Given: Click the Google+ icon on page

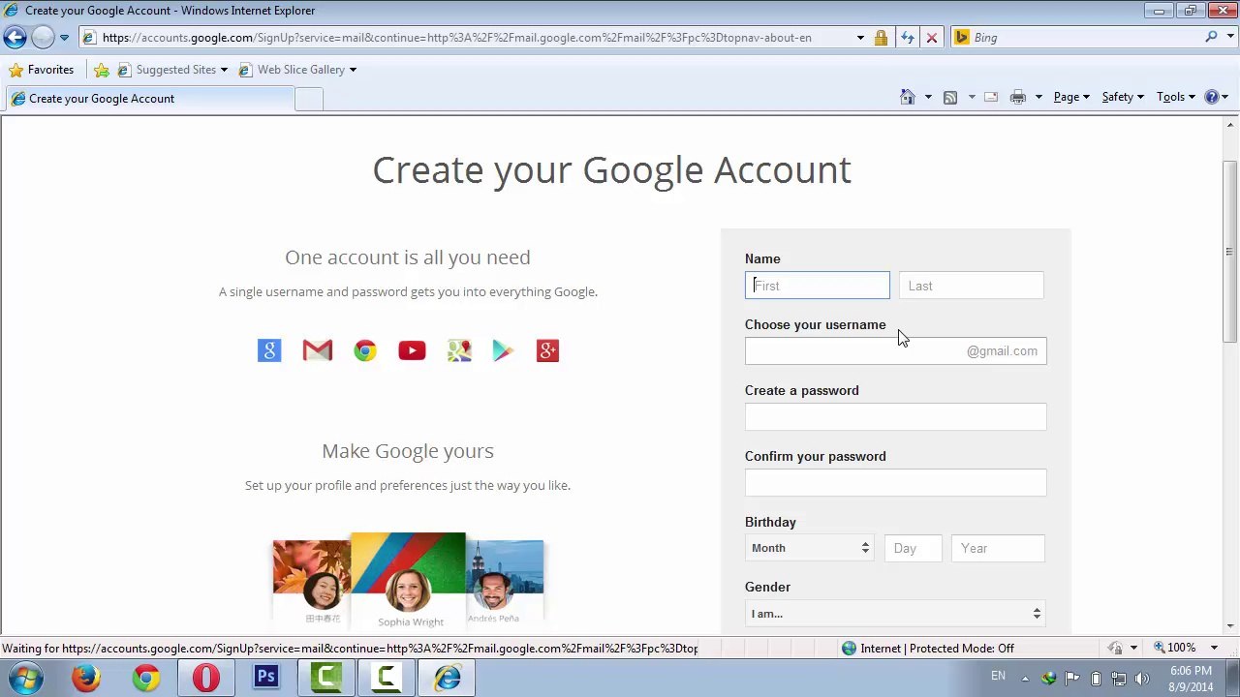Looking at the screenshot, I should click(x=547, y=350).
